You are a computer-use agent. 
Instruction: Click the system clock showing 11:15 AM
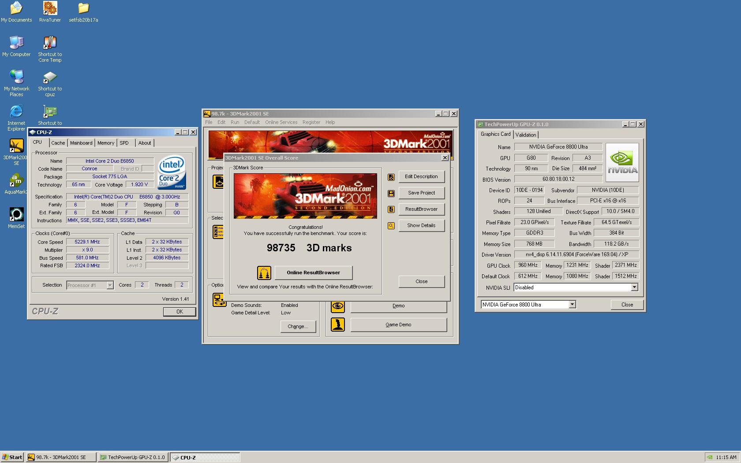pos(726,457)
